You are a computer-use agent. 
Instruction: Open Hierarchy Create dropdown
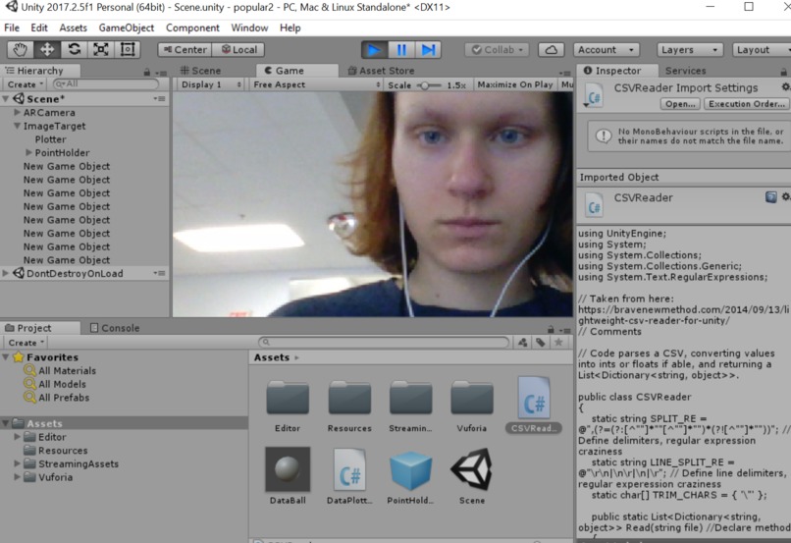[x=26, y=84]
